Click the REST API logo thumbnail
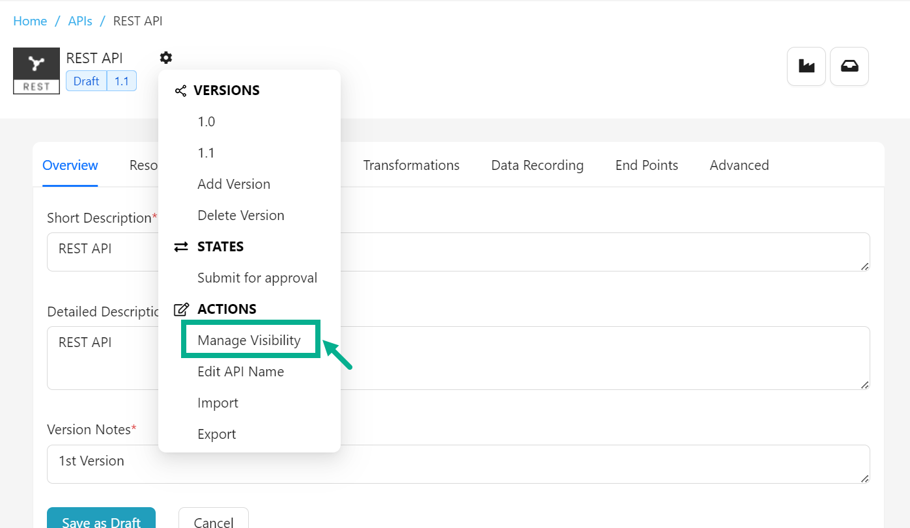Screen dimensions: 910x528 pos(36,71)
